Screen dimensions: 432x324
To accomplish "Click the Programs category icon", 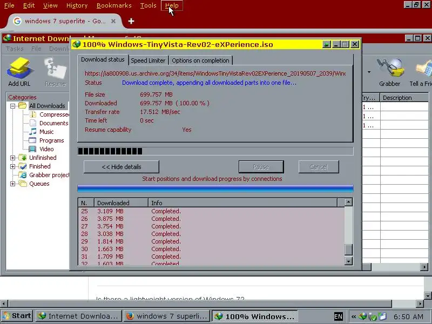I will [x=32, y=140].
